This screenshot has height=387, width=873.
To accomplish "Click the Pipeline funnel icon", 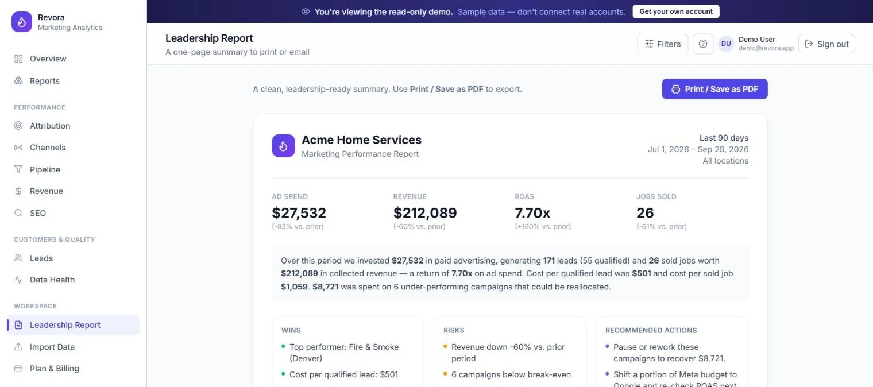I will click(x=18, y=169).
